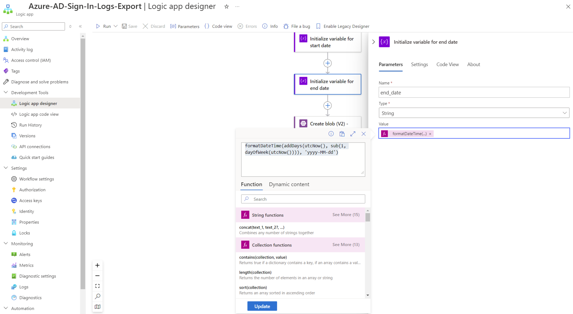
Task: Open Code view from toolbar
Action: point(218,26)
